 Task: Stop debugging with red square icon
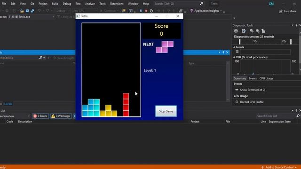pos(146,11)
